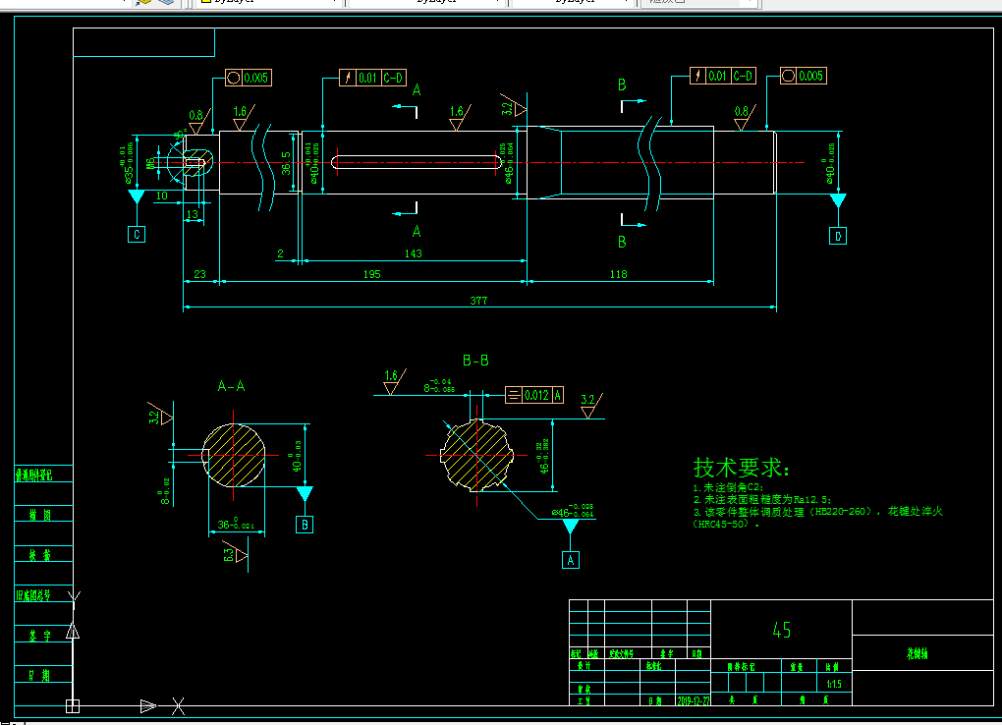This screenshot has width=1002, height=725.
Task: Select the A-A section view title
Action: (231, 385)
